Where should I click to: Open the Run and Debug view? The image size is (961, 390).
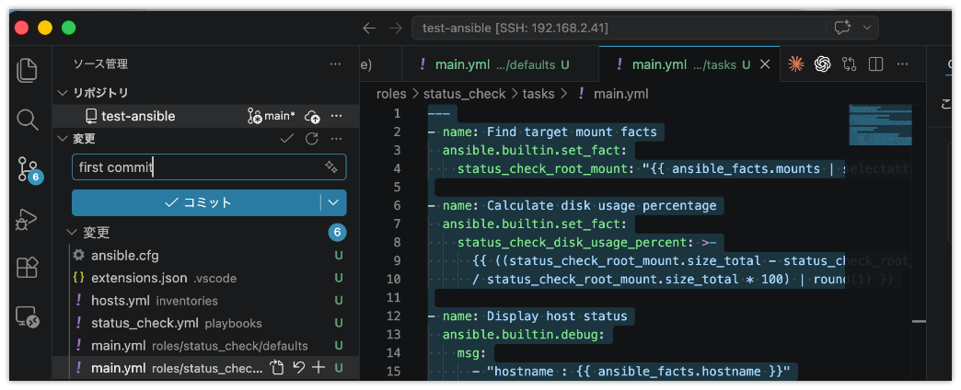[27, 219]
